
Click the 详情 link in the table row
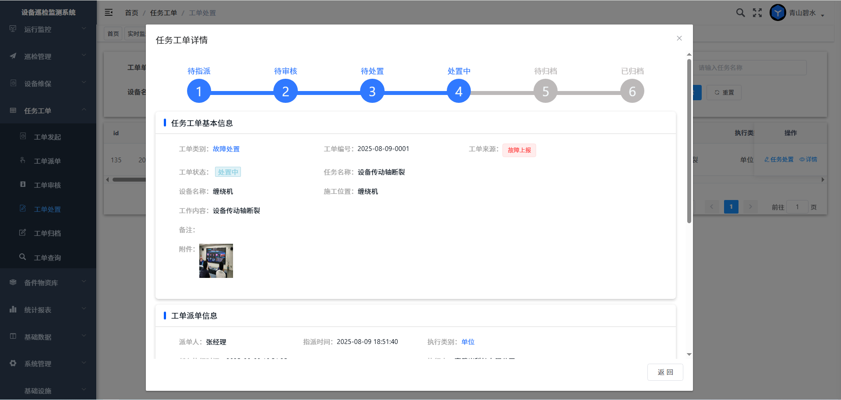coord(809,160)
